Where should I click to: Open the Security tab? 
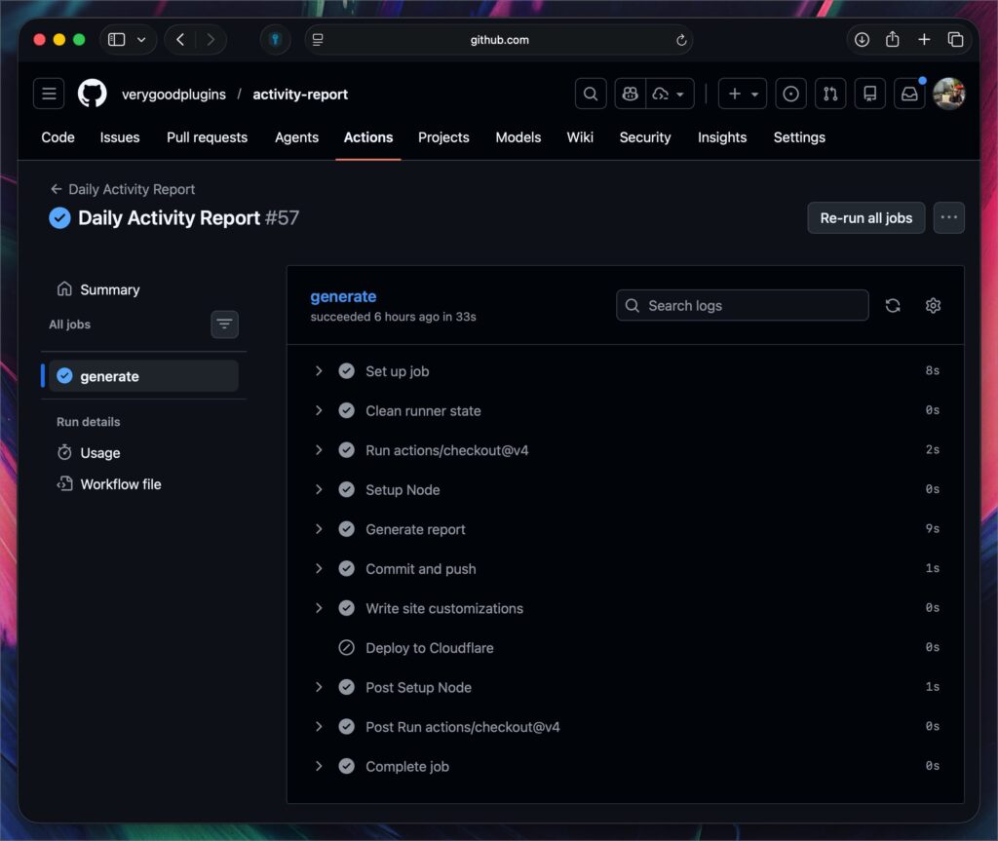pyautogui.click(x=645, y=137)
